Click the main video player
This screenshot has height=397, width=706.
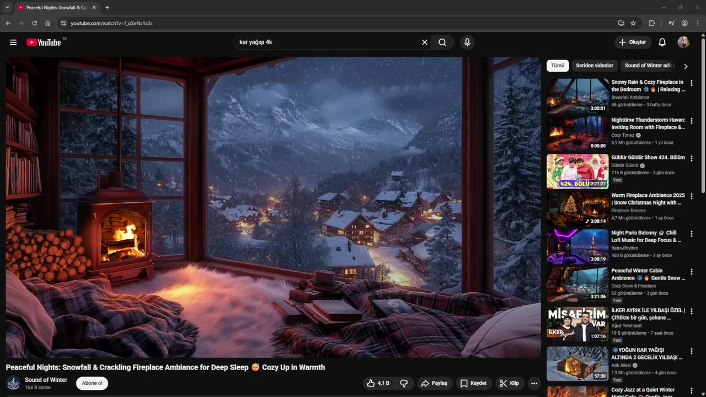273,207
